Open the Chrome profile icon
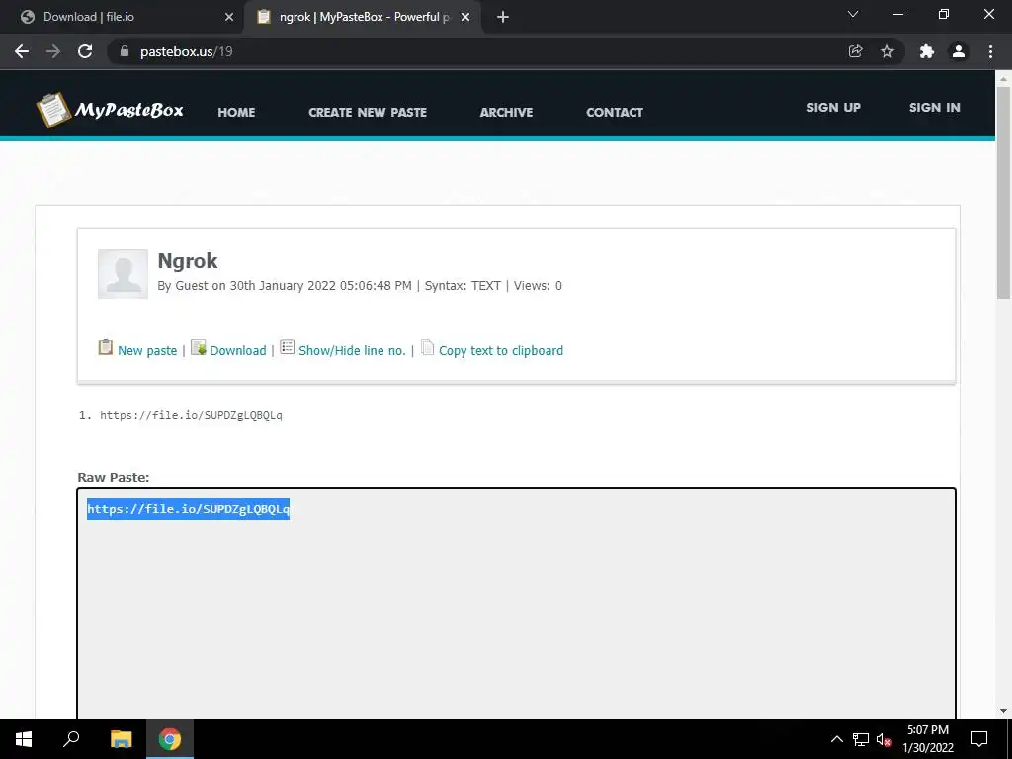The image size is (1012, 759). [x=959, y=51]
